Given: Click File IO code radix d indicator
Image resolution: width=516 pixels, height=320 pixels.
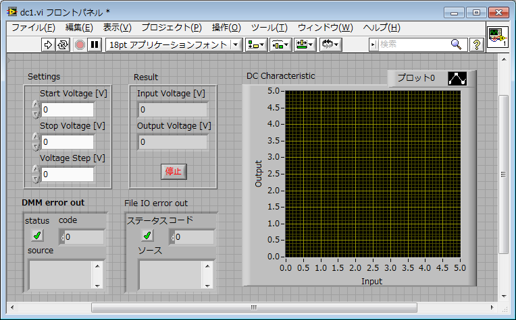Looking at the screenshot, I should (x=172, y=237).
